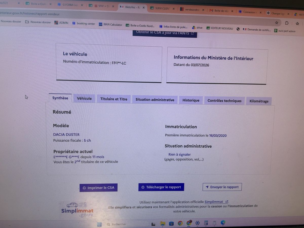
Task: Switch to the Véhicule tab
Action: (84, 99)
